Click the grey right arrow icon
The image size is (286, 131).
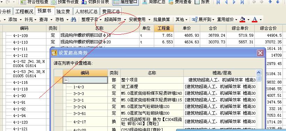click(x=261, y=2)
